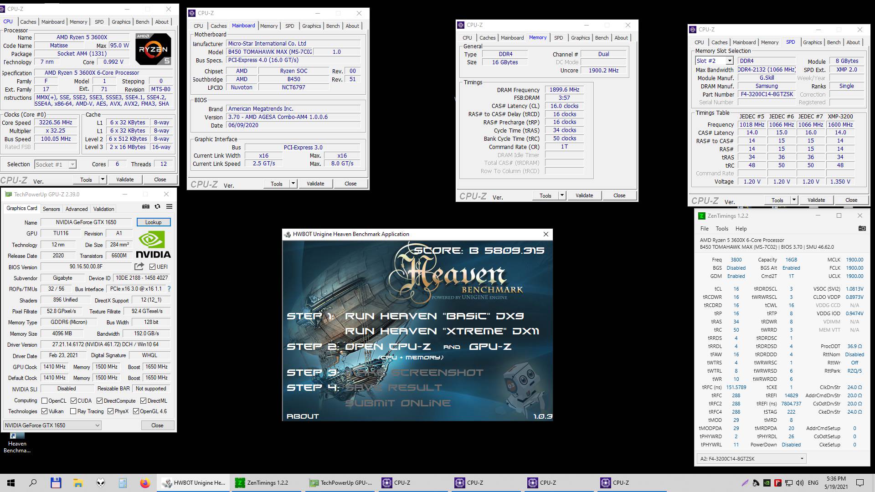Open Tools menu in ZenTimings
Screen dimensions: 875x492
point(722,229)
